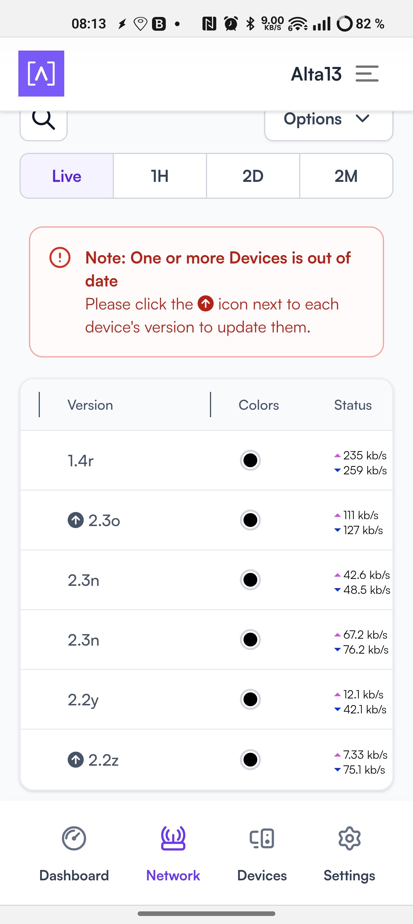Open the hamburger menu icon
The height and width of the screenshot is (924, 413).
point(367,74)
